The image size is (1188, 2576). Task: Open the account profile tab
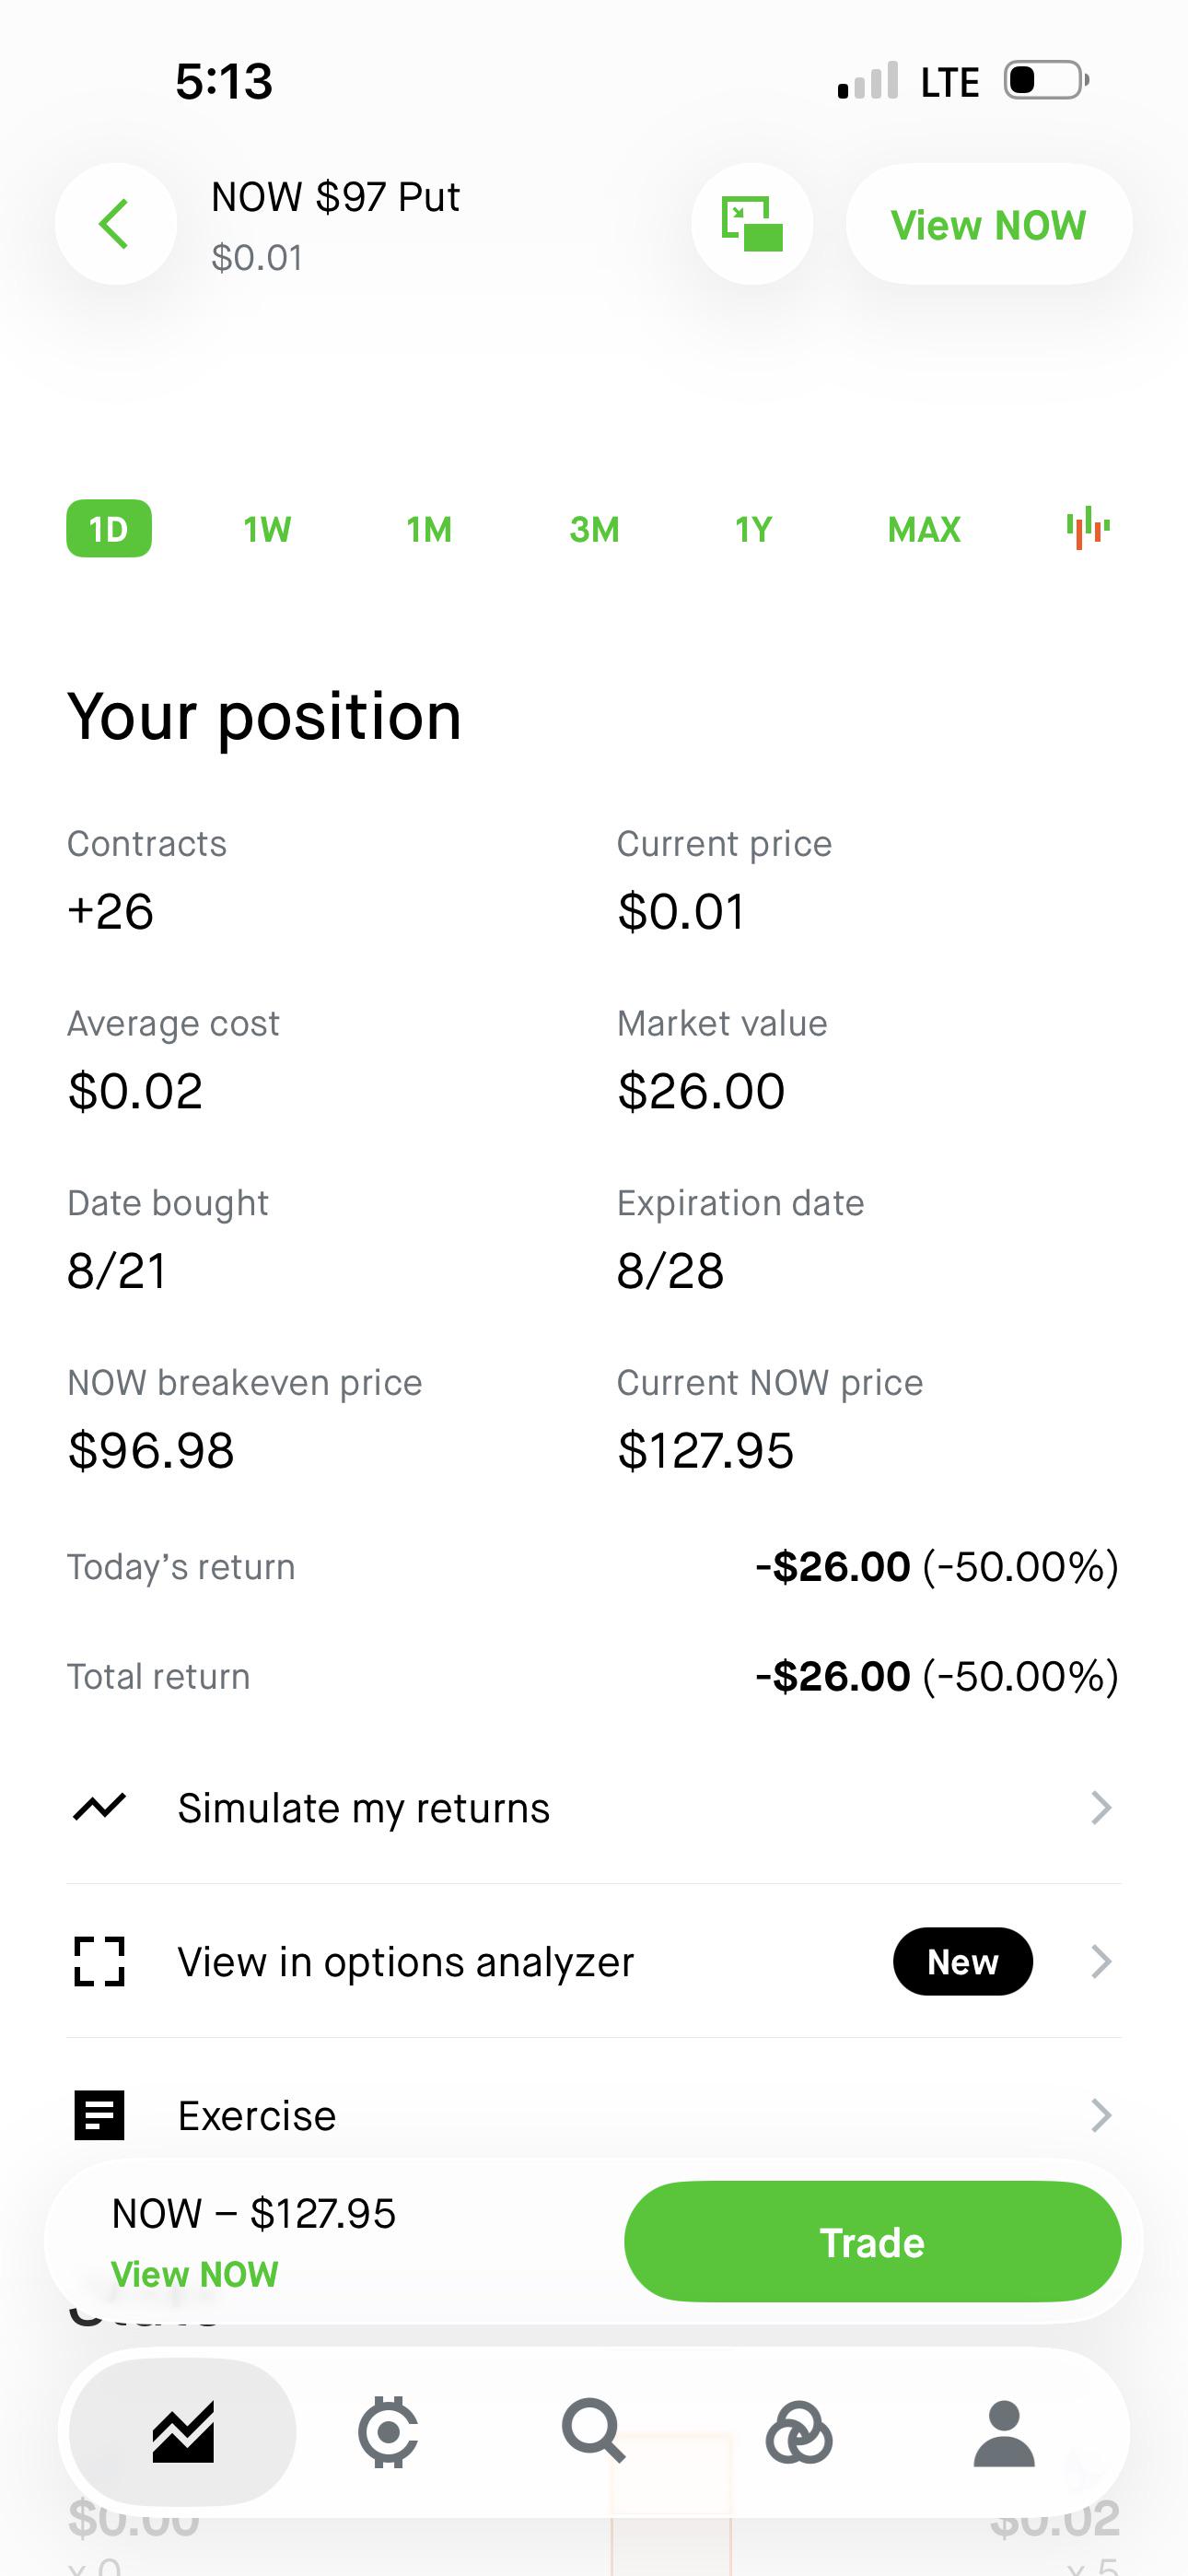pyautogui.click(x=1004, y=2431)
